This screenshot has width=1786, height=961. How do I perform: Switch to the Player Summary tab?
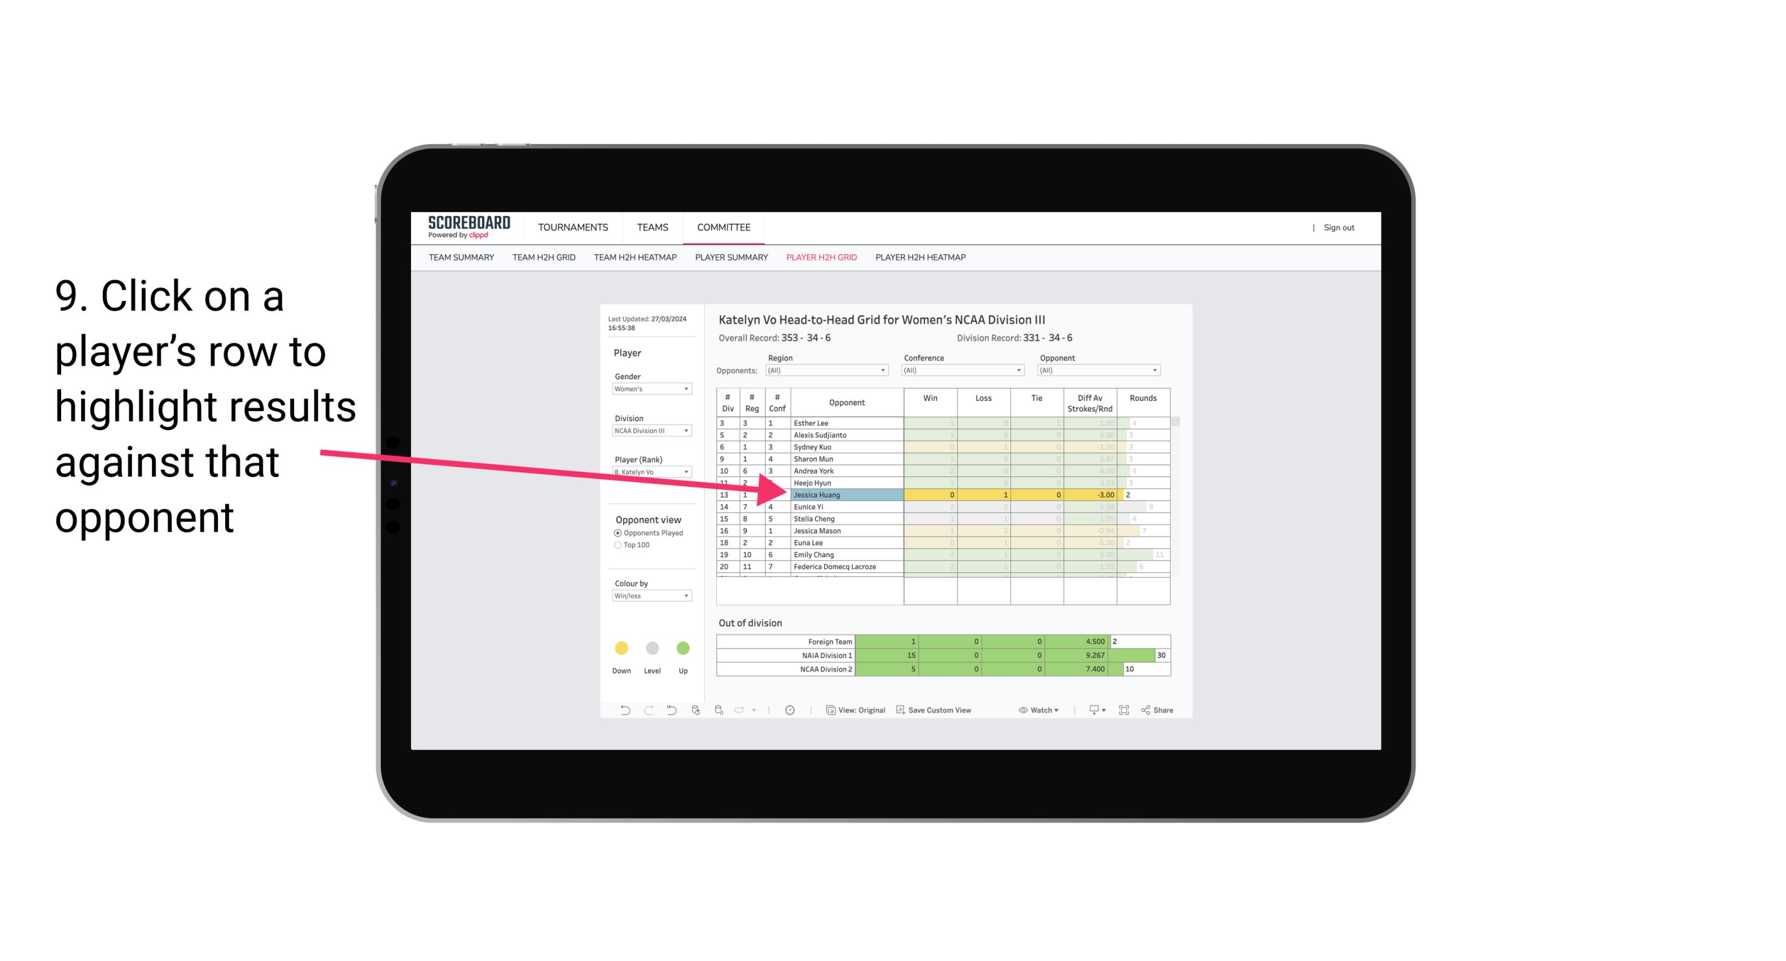[x=730, y=258]
